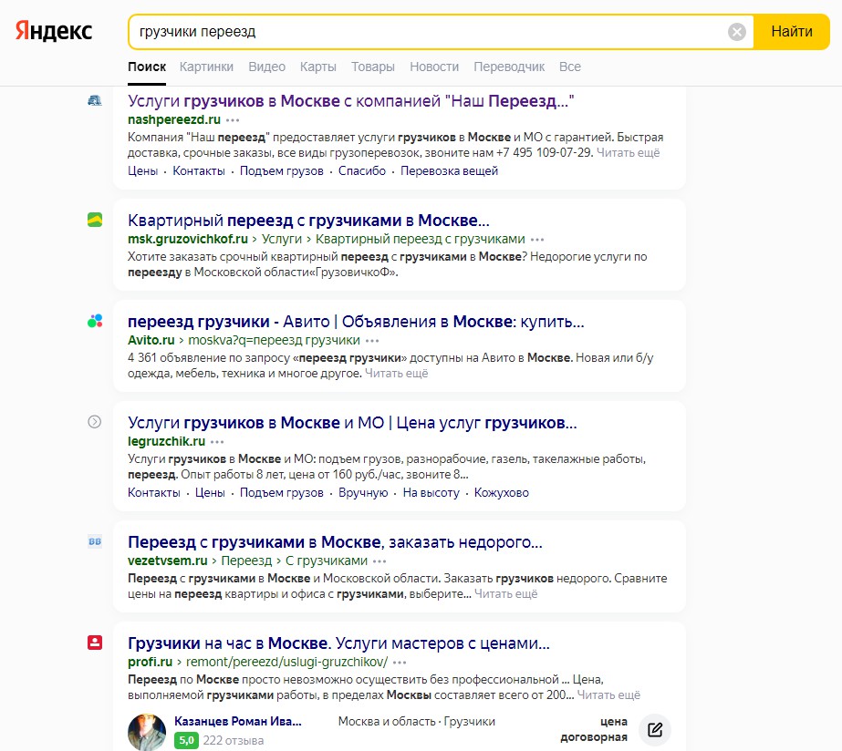Screen dimensions: 842x751
Task: Open legruzchik.ru Контакты sitelink
Action: [x=154, y=493]
